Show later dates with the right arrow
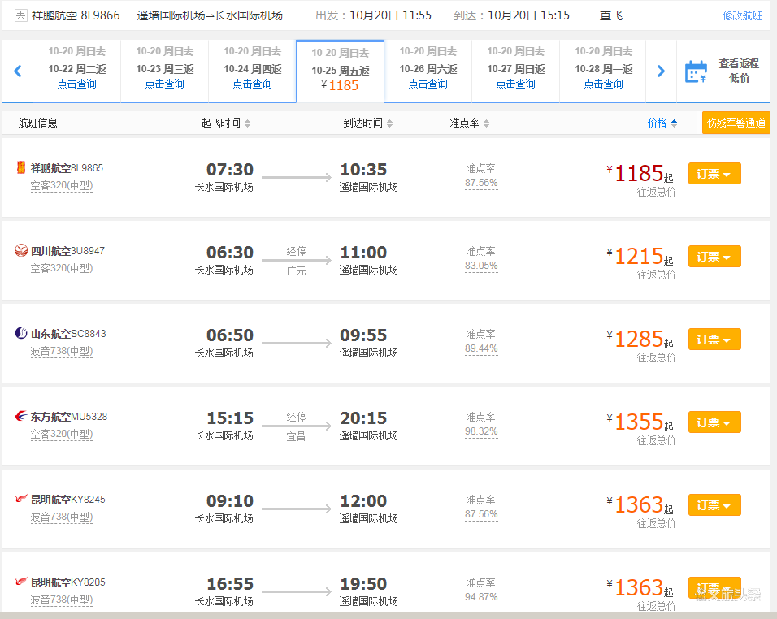777x619 pixels. click(661, 71)
